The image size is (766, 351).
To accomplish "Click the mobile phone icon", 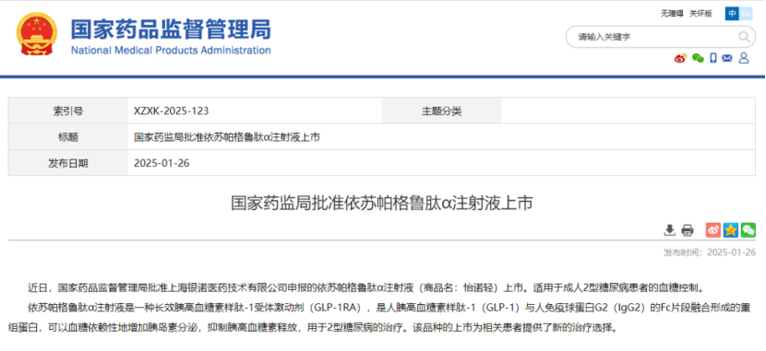I will [713, 59].
